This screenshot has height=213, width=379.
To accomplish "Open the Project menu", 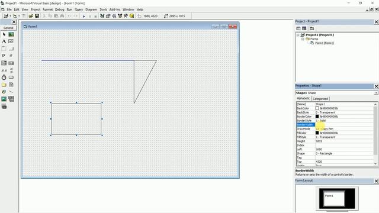I will pos(36,9).
